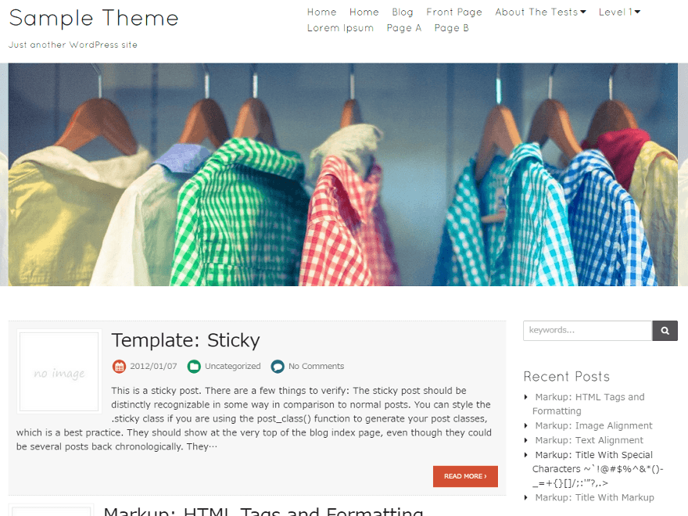
Task: Click the orange calendar icon beside the post date
Action: pyautogui.click(x=120, y=366)
